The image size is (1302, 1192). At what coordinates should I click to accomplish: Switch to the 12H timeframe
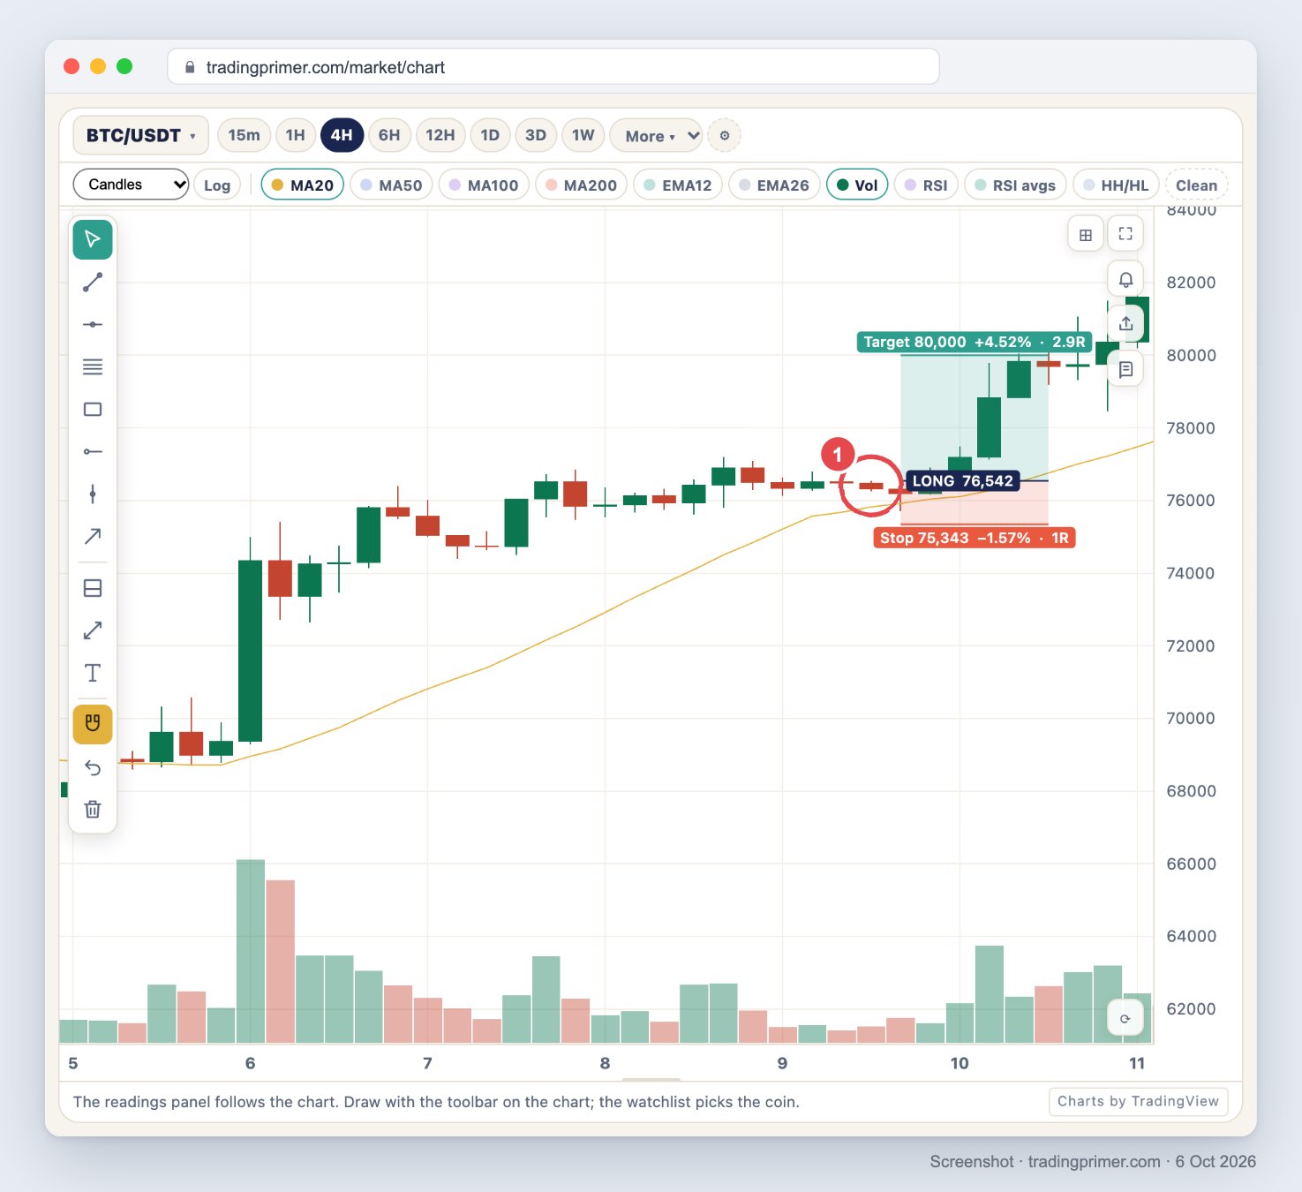(x=440, y=135)
